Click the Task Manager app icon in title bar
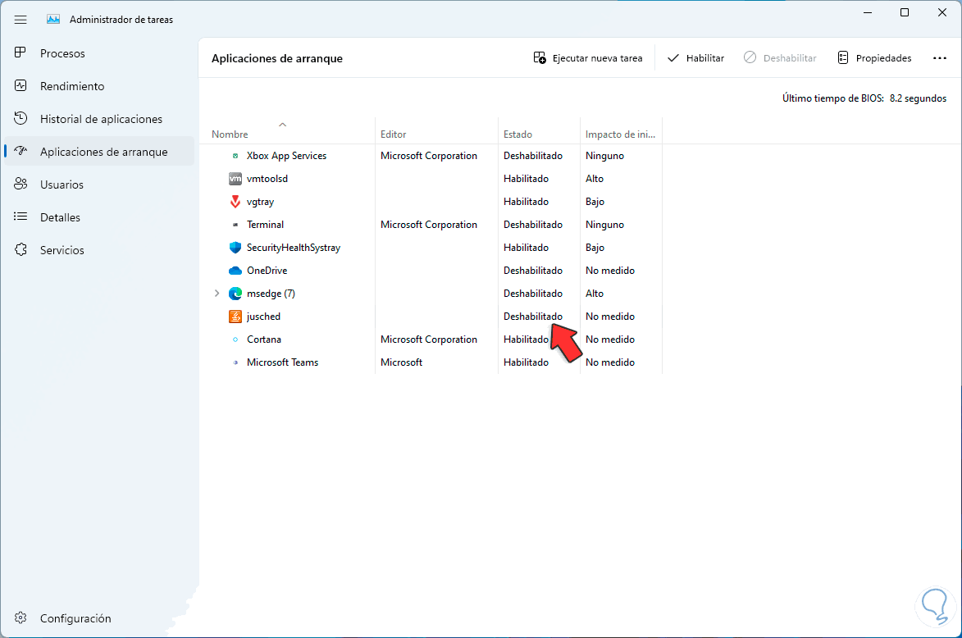Screen dimensions: 962x638 pos(53,20)
